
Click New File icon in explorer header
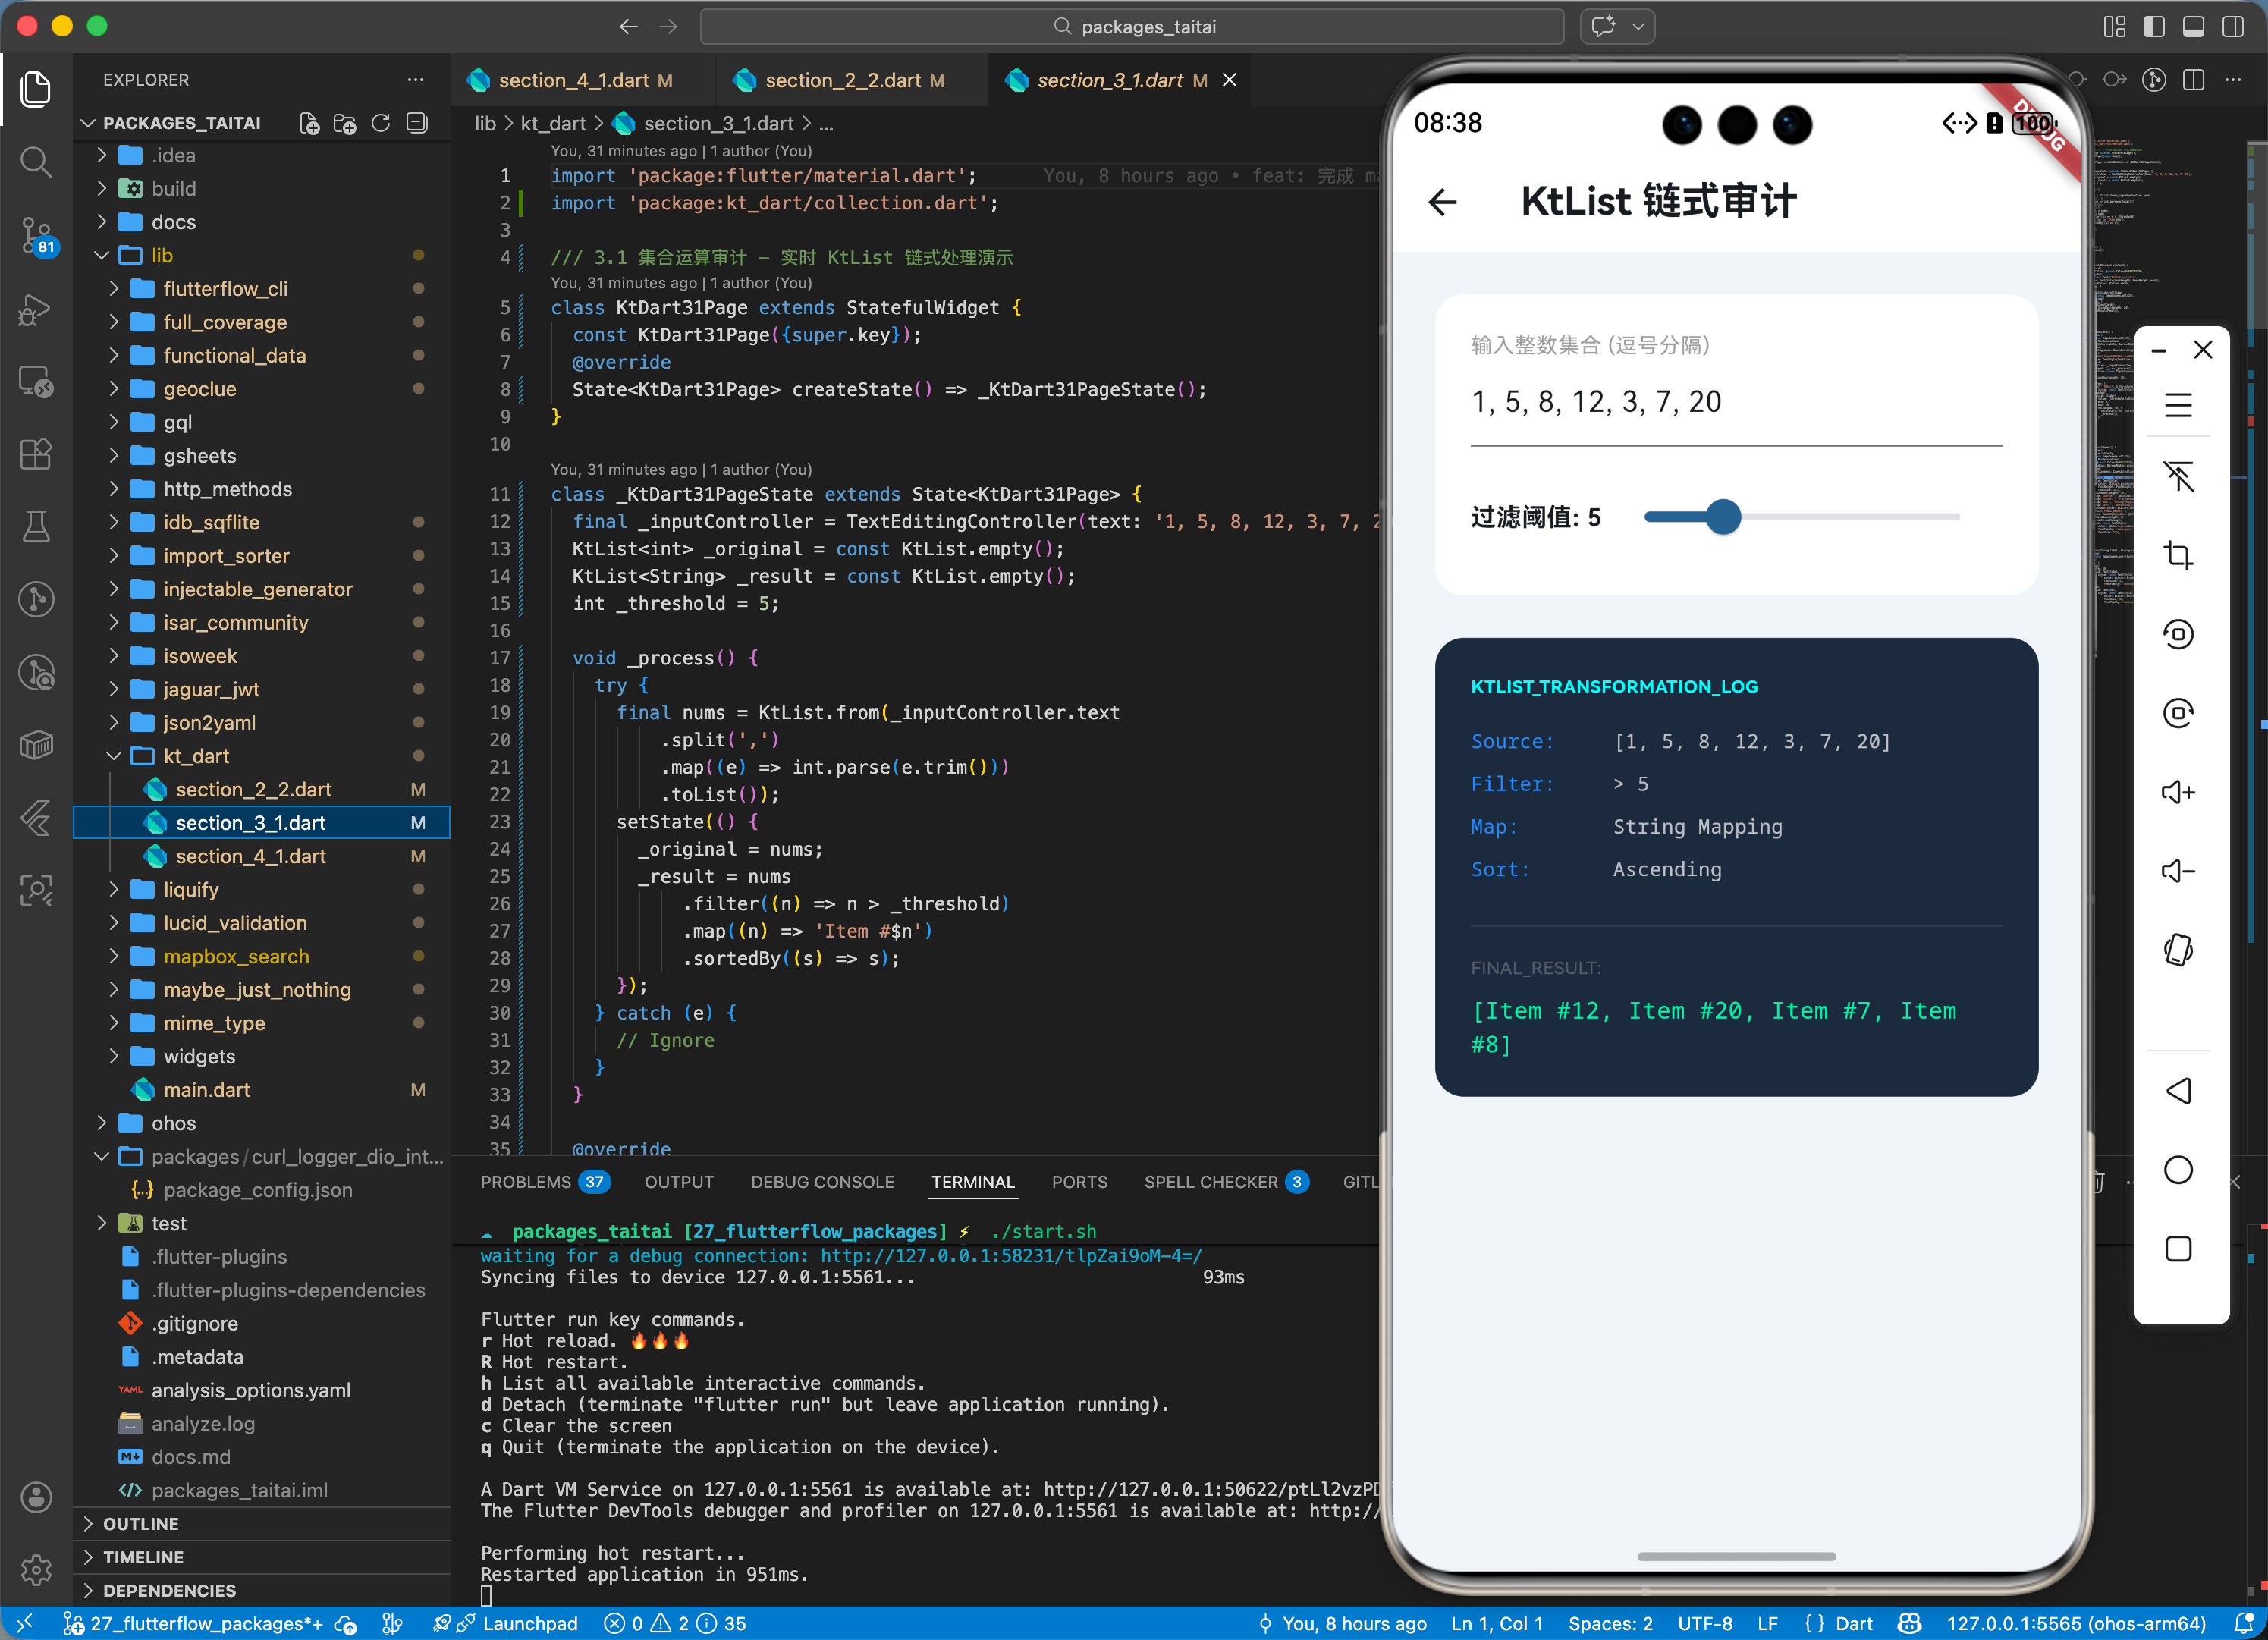click(309, 123)
